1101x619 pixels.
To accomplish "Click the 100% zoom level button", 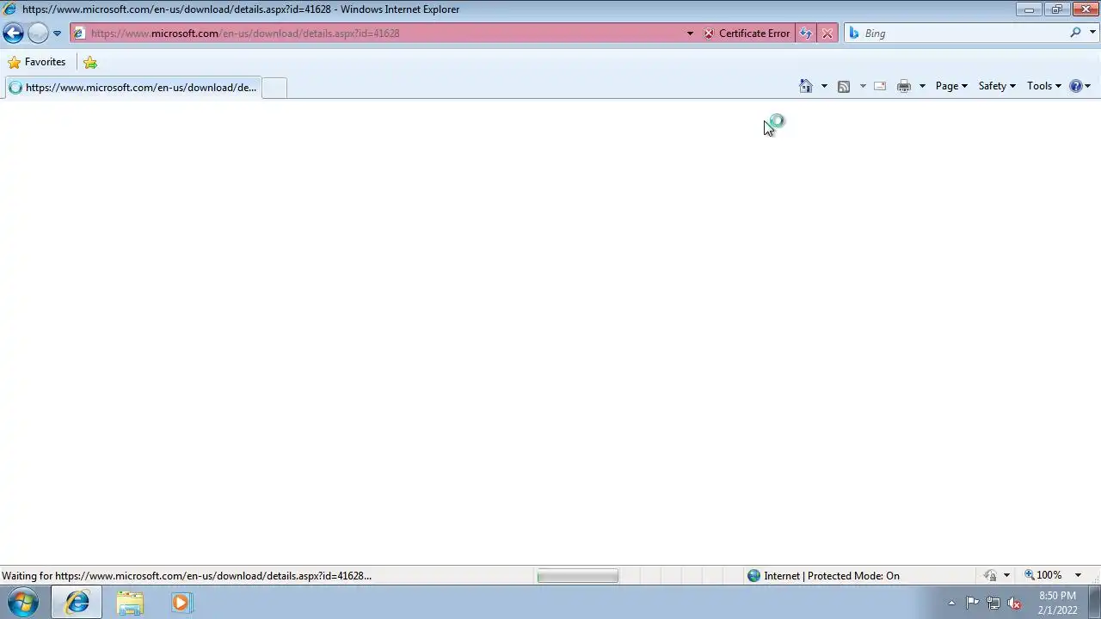I will (1043, 575).
